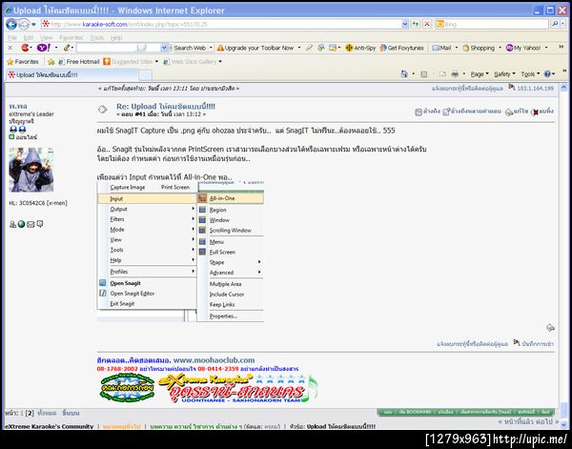Go back with the IE Back button
The height and width of the screenshot is (449, 572).
pyautogui.click(x=11, y=25)
